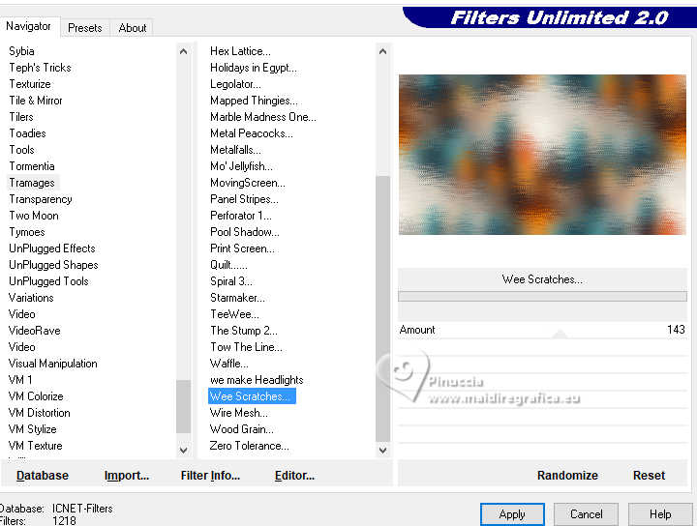
Task: Select Transparency category
Action: tap(41, 199)
